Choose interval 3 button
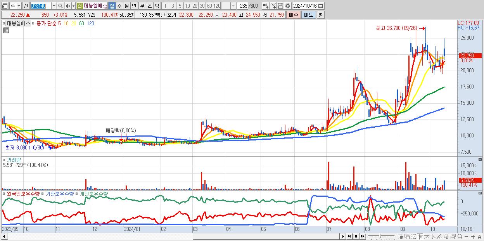The height and width of the screenshot is (241, 484). coord(173,6)
